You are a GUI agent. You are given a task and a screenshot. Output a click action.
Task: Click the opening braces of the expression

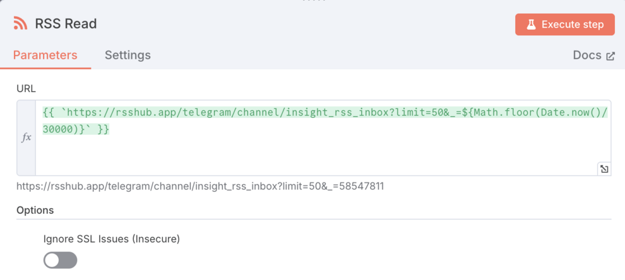49,112
